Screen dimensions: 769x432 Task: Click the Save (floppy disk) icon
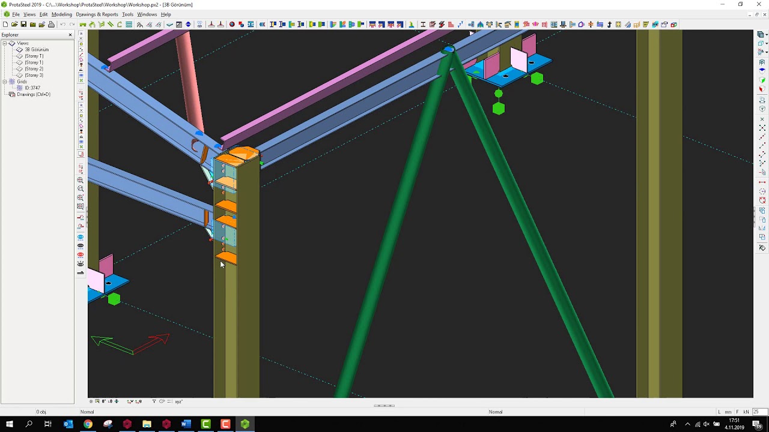coord(23,25)
